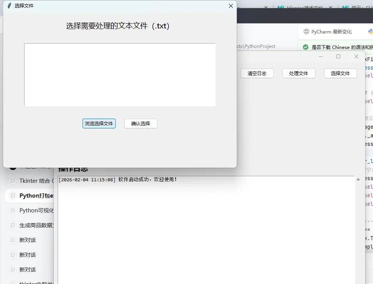Click 清空日志 button in main window

click(x=257, y=74)
